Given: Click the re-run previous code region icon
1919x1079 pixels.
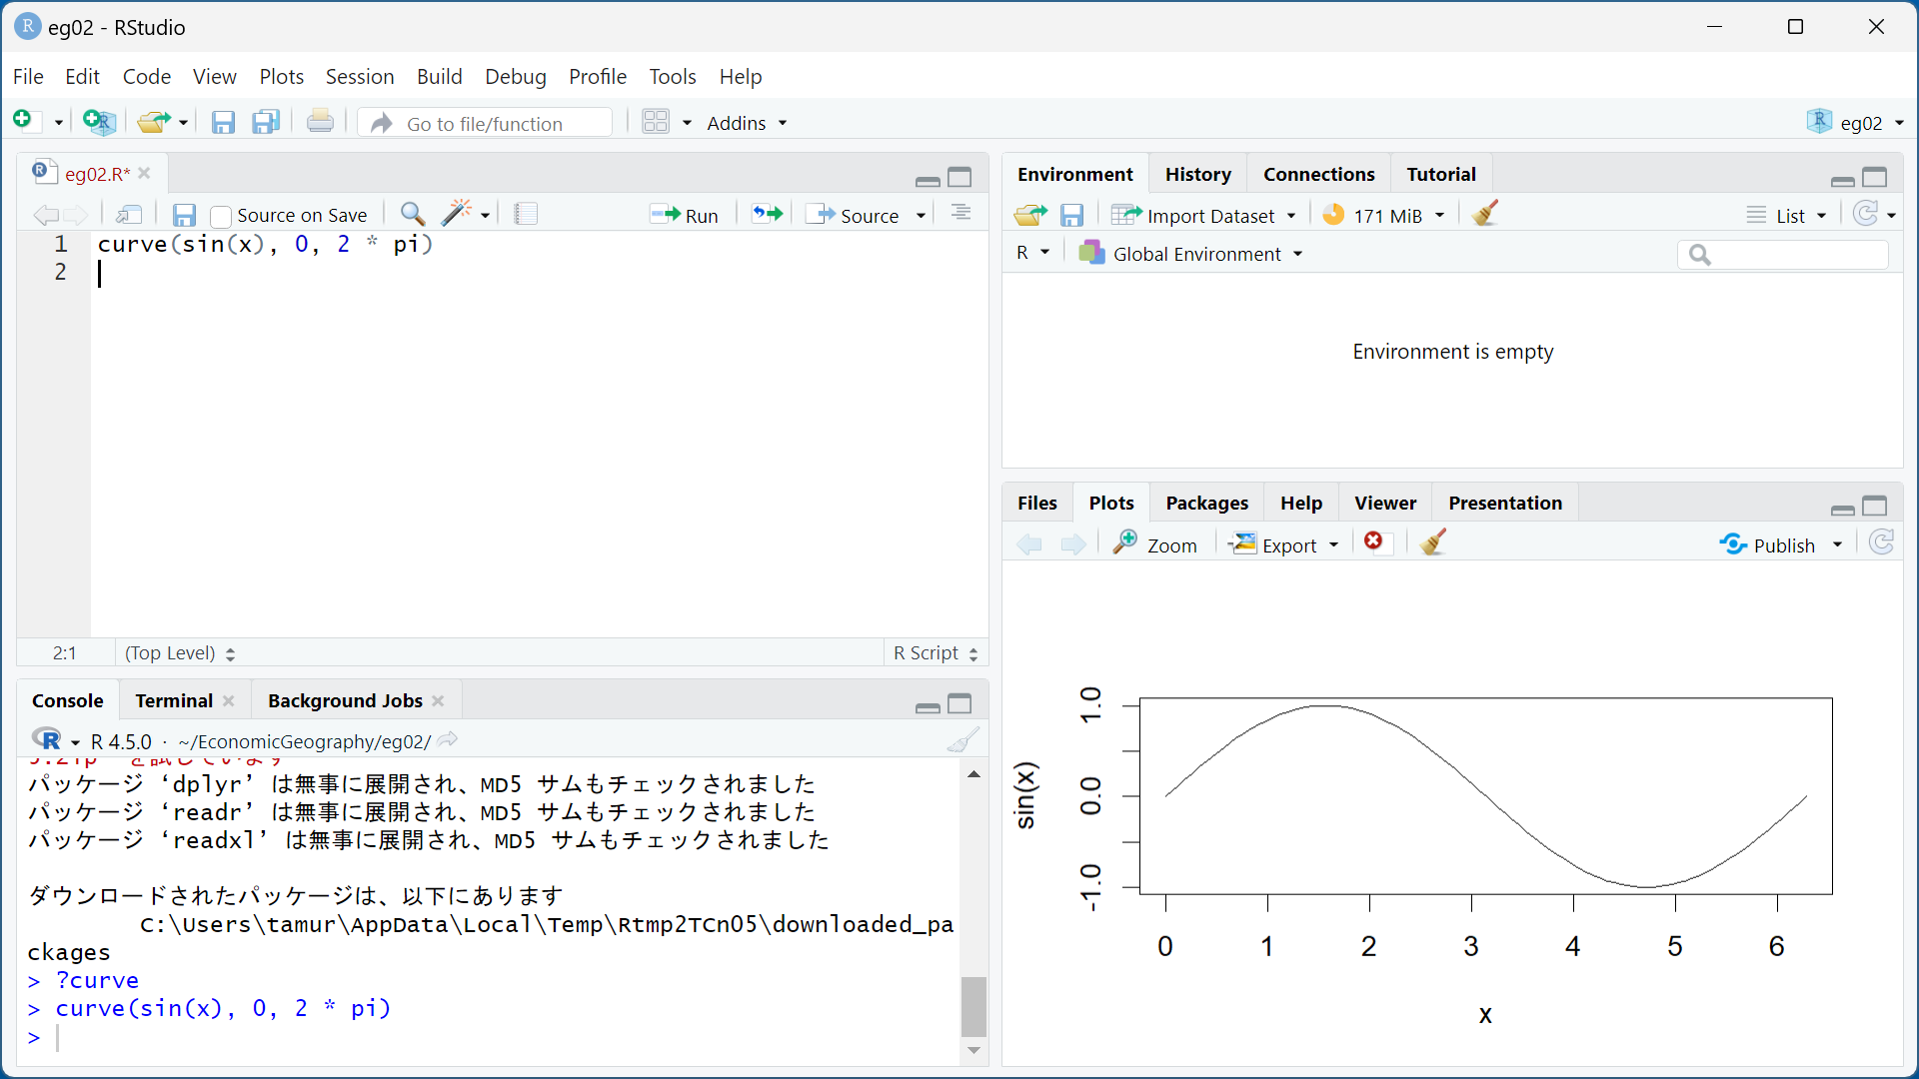Looking at the screenshot, I should pyautogui.click(x=768, y=214).
